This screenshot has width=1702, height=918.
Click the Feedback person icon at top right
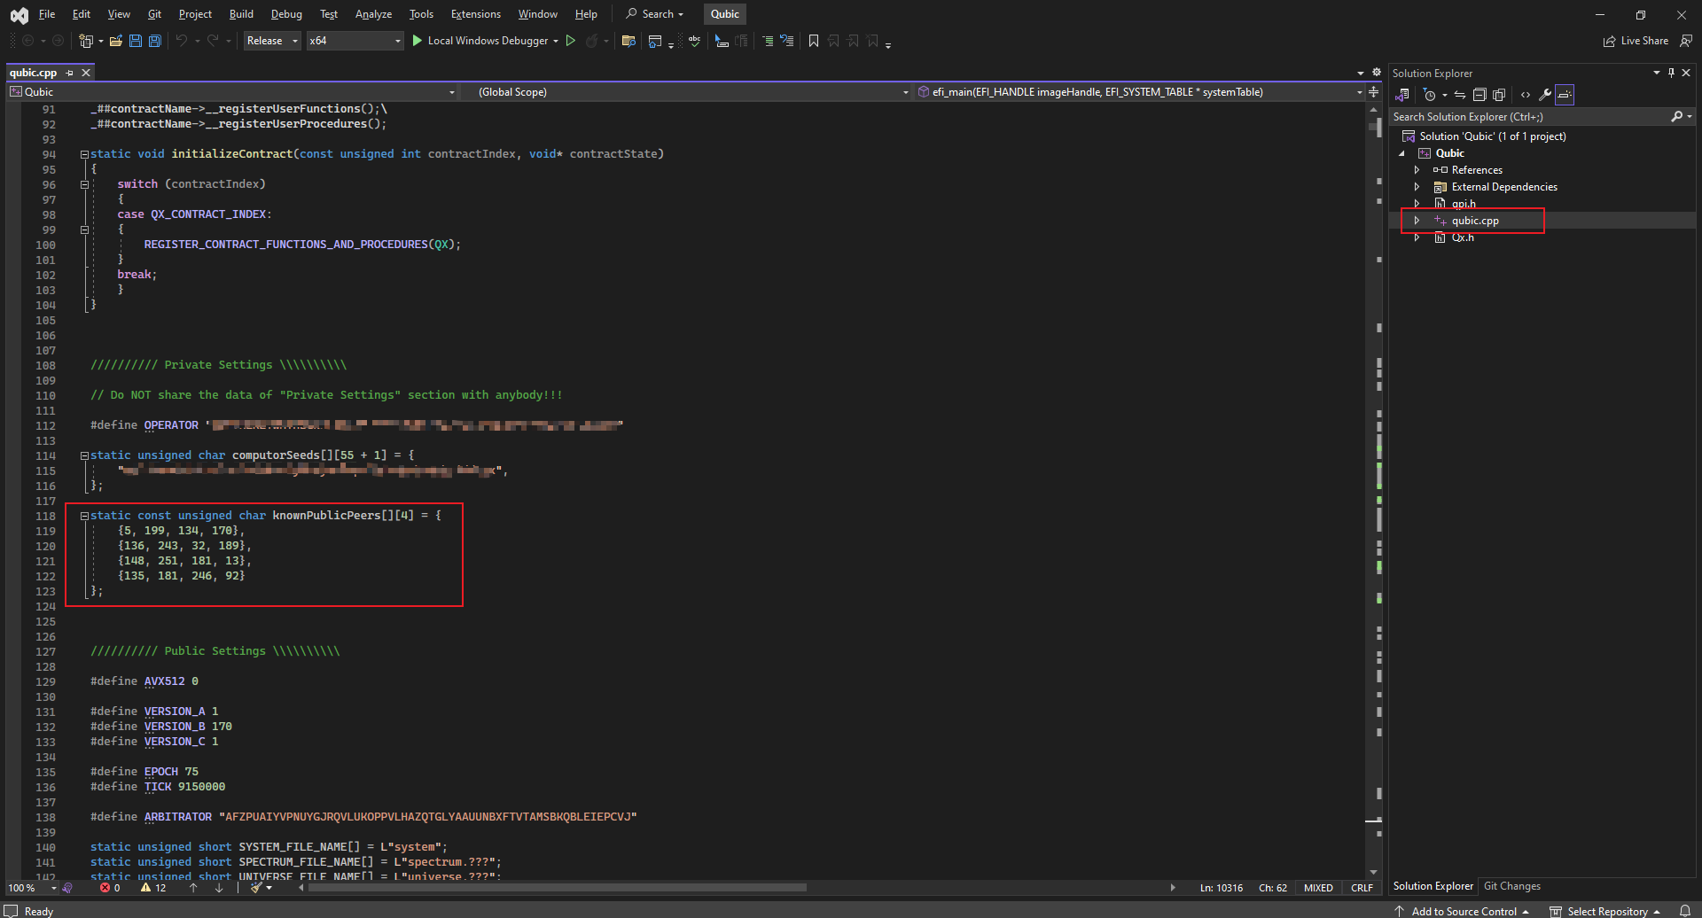(1686, 41)
